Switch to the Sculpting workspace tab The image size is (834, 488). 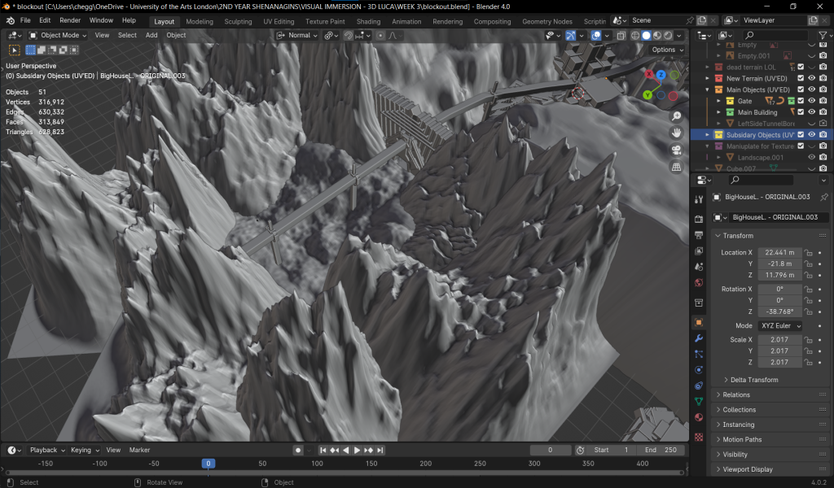(238, 21)
